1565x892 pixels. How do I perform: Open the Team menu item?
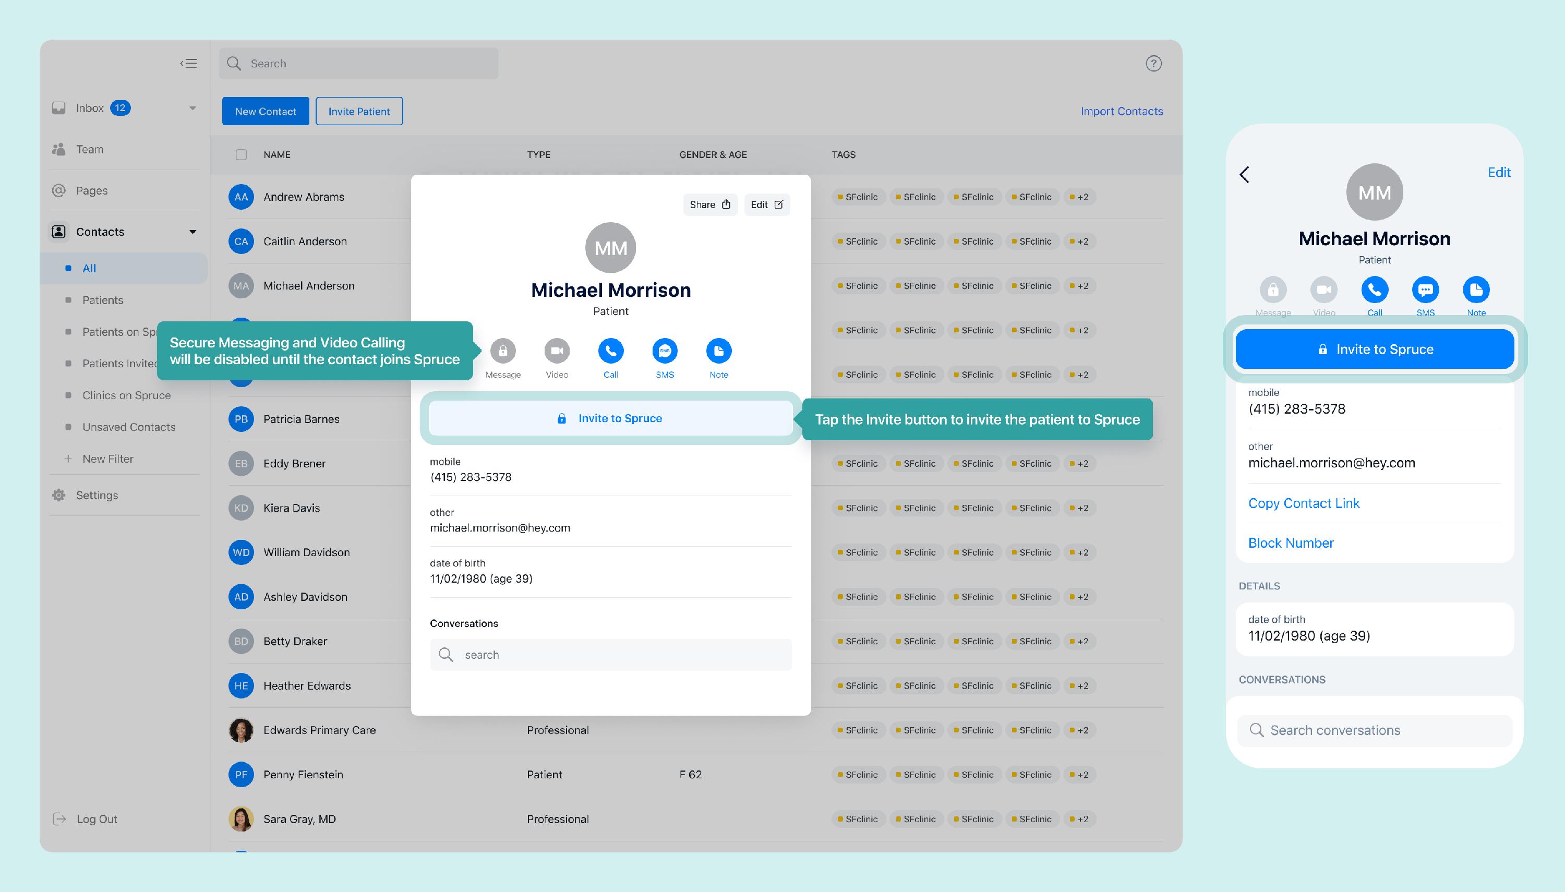pyautogui.click(x=89, y=150)
